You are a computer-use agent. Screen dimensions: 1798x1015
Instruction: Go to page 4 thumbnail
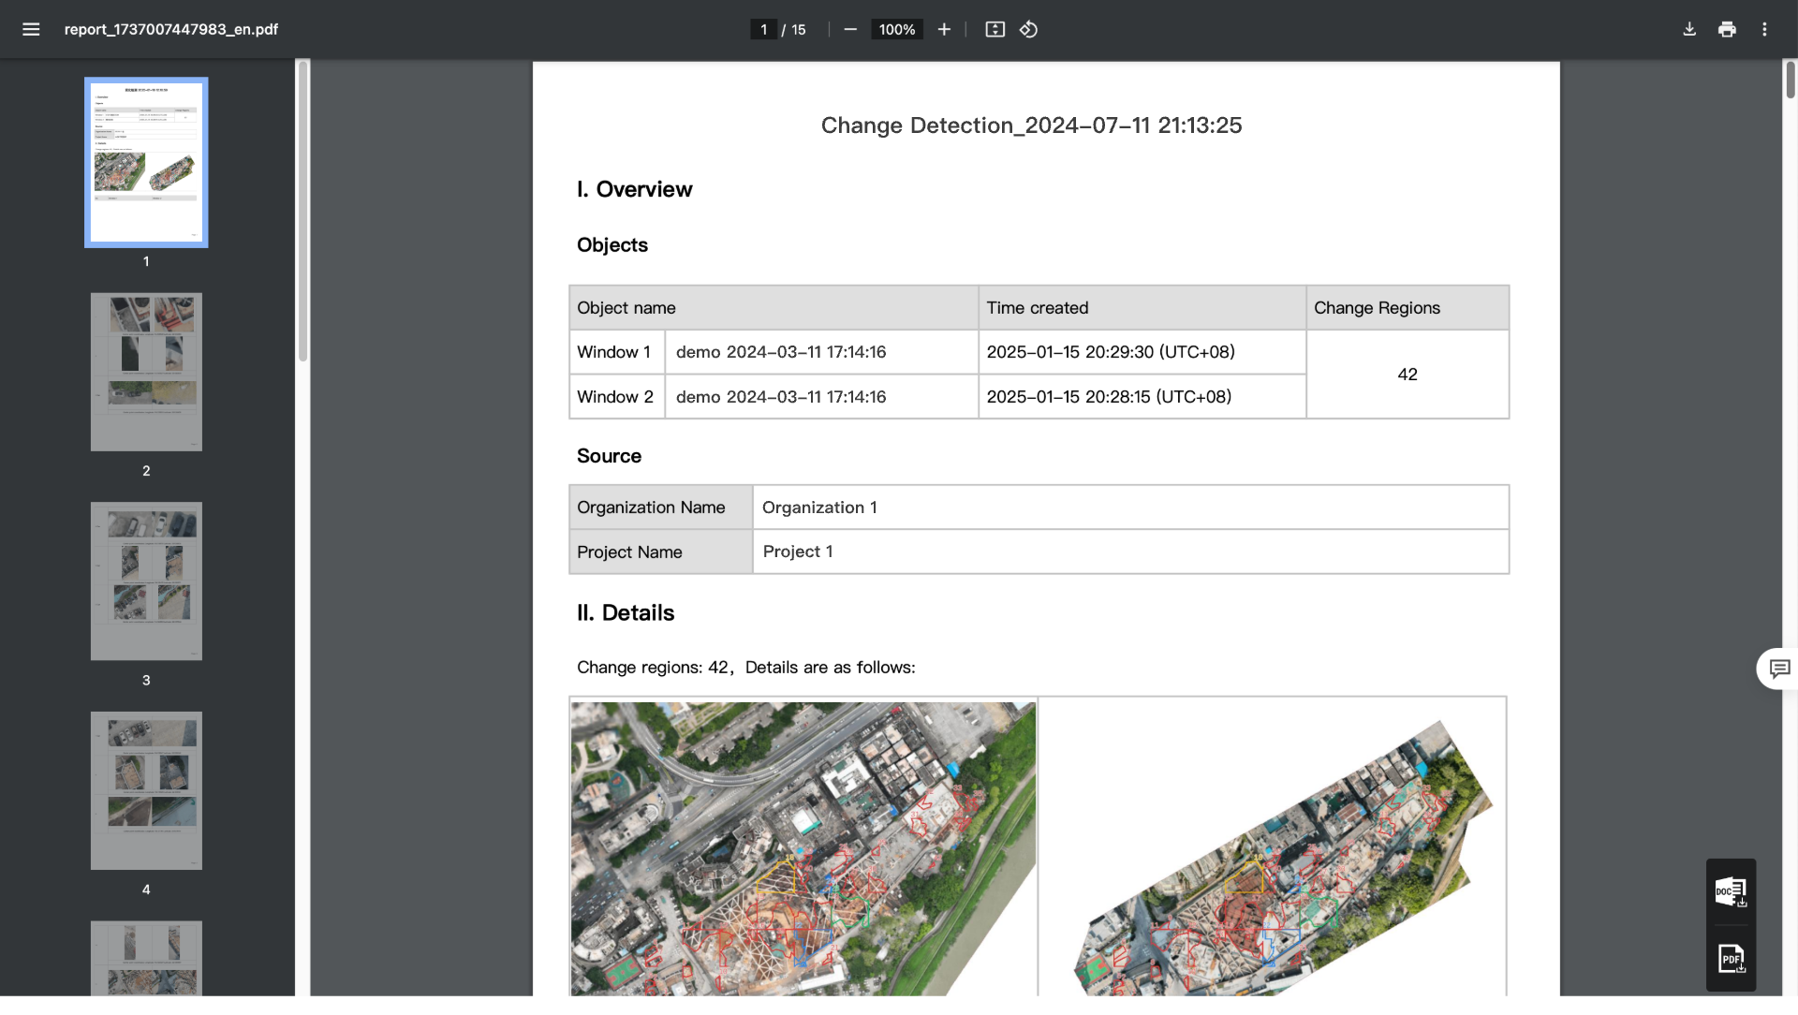pos(146,790)
